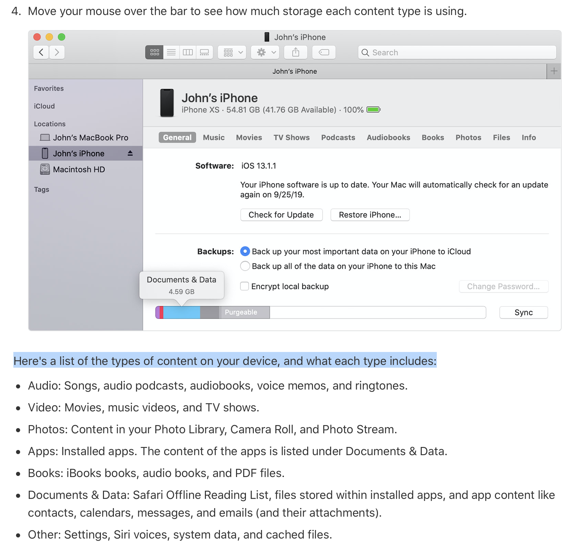Click the Restore iPhone... button

[x=370, y=215]
